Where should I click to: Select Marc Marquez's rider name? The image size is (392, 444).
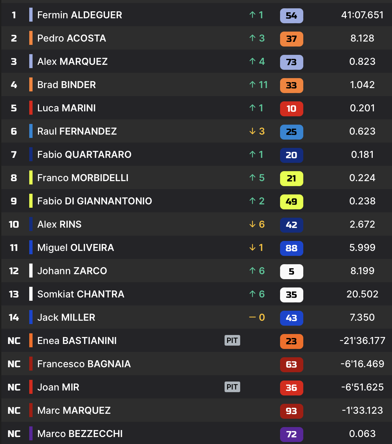click(74, 410)
